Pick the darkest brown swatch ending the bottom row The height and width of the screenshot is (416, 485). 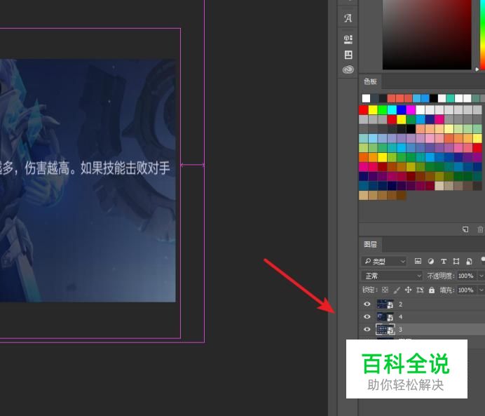pos(402,196)
